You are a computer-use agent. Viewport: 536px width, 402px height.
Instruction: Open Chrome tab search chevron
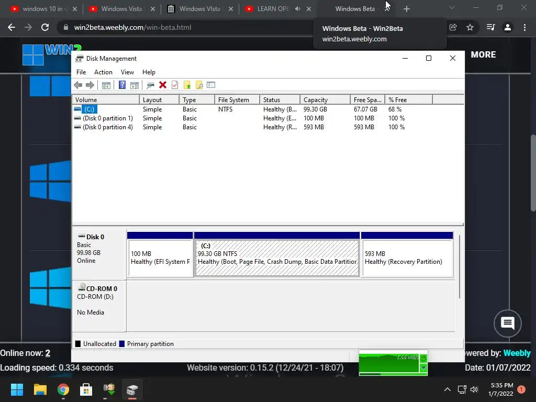pos(452,7)
